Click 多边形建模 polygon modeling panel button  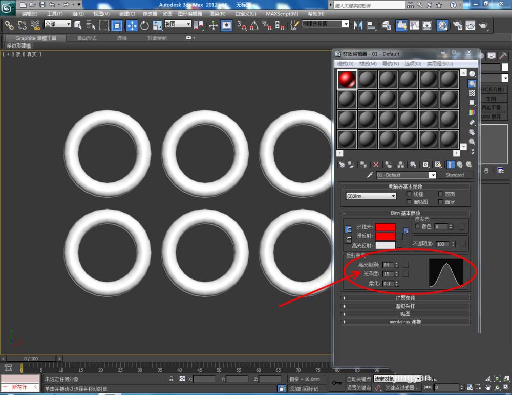pyautogui.click(x=18, y=45)
